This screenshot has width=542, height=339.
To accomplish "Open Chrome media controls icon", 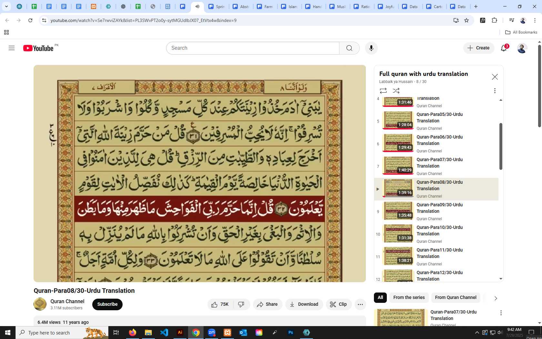I will pyautogui.click(x=511, y=20).
